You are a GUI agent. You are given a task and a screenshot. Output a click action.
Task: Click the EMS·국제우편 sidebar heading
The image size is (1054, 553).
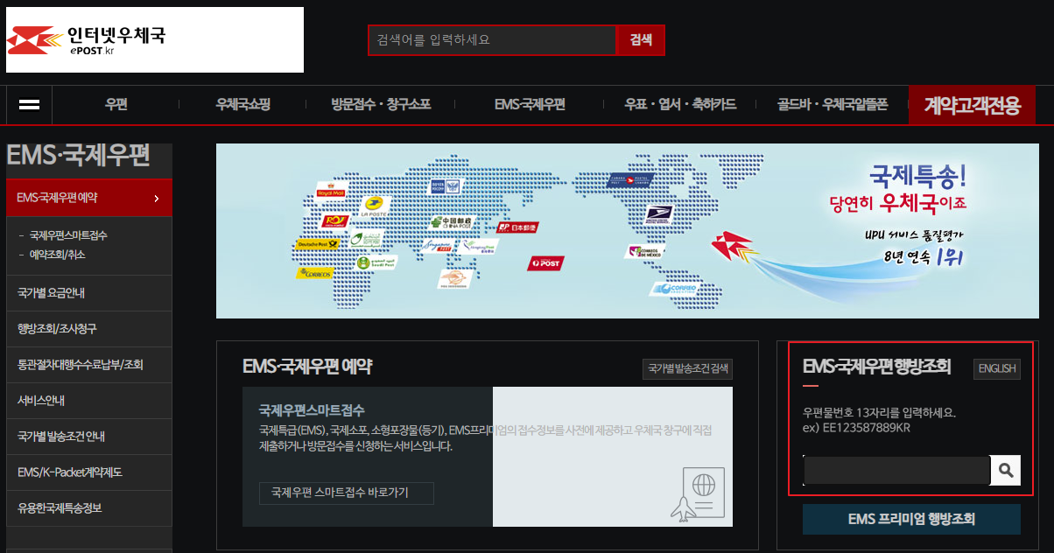coord(79,156)
